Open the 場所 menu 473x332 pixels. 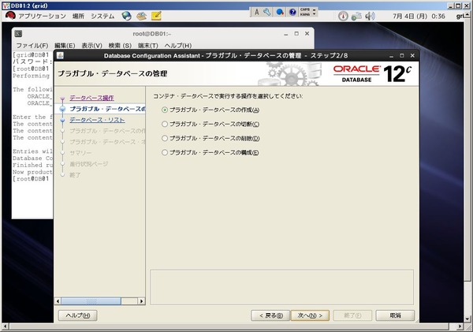pyautogui.click(x=78, y=16)
